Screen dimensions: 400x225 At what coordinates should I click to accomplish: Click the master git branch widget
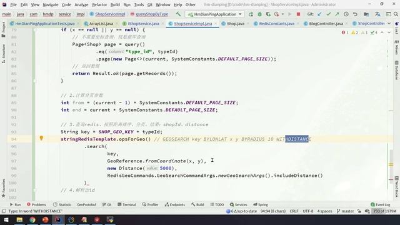pos(345,211)
